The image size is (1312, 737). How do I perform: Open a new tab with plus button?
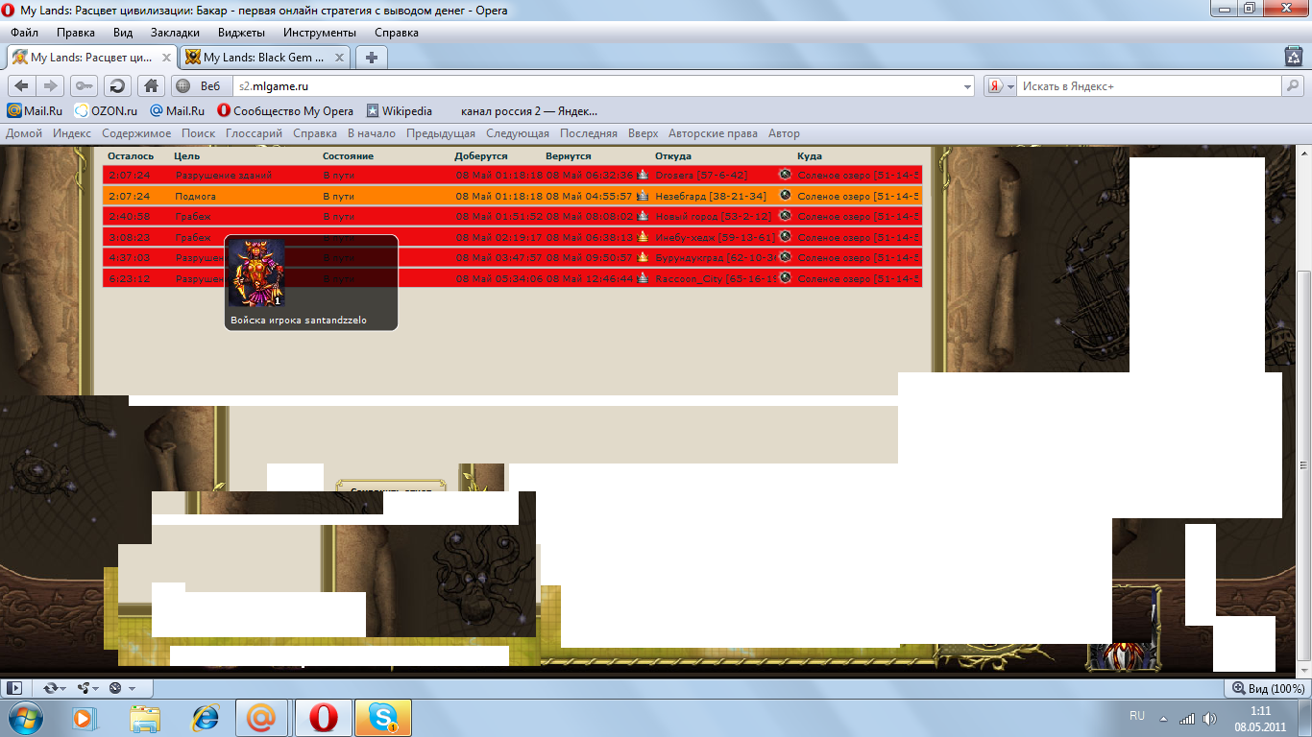(372, 58)
